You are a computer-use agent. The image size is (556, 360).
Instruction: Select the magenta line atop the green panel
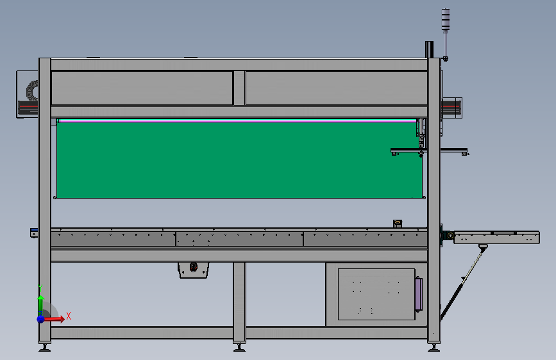click(237, 121)
